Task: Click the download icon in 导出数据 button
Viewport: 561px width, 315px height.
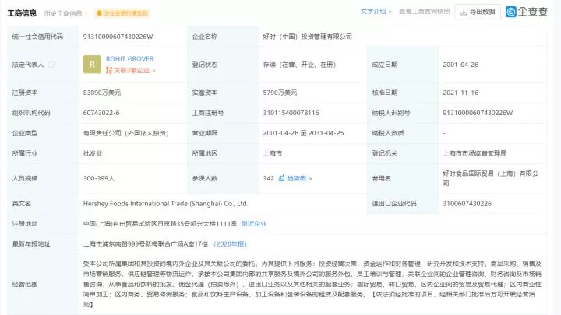Action: point(464,12)
